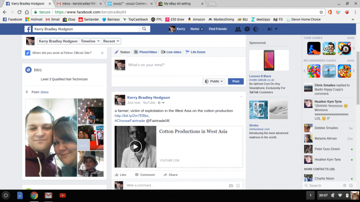360x202 pixels.
Task: Dismiss Petroc work question prompt
Action: click(x=102, y=53)
